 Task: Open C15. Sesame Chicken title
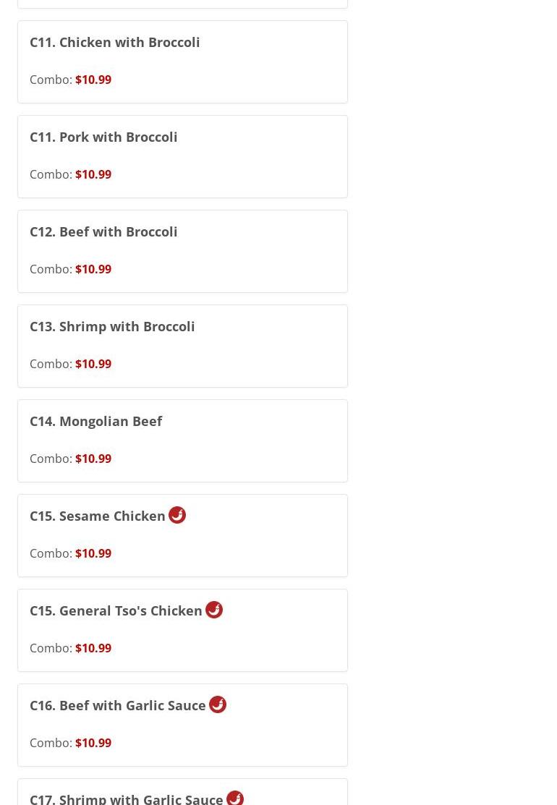pos(98,516)
